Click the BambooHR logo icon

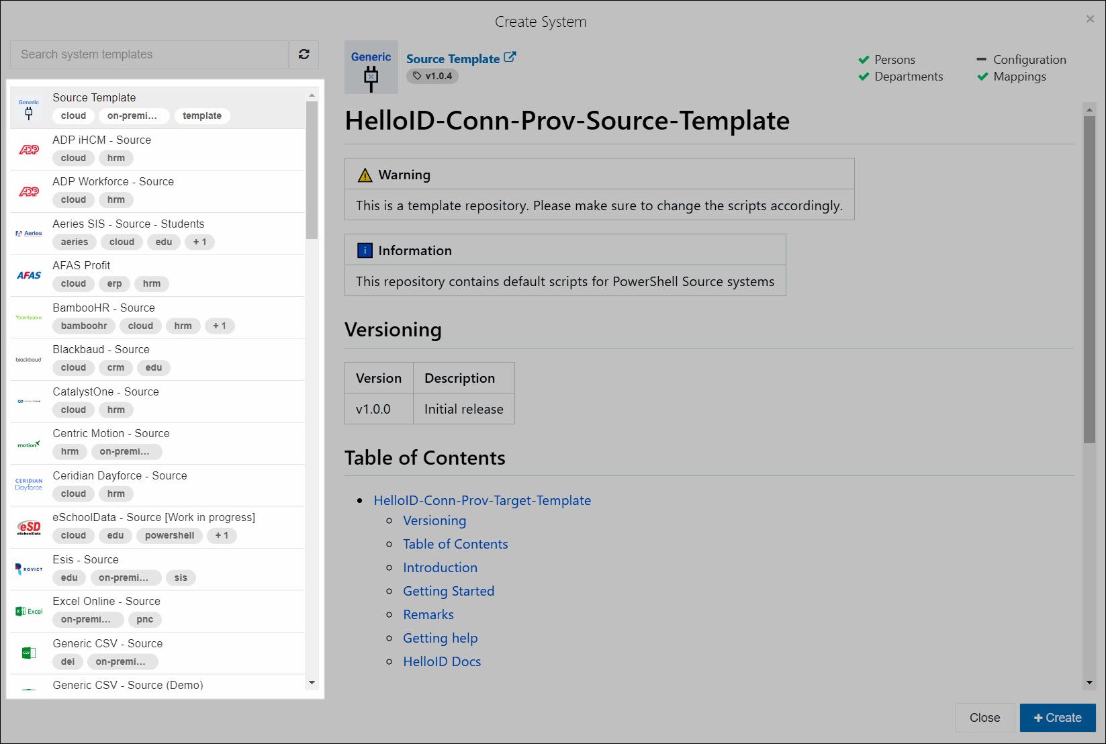pyautogui.click(x=29, y=318)
